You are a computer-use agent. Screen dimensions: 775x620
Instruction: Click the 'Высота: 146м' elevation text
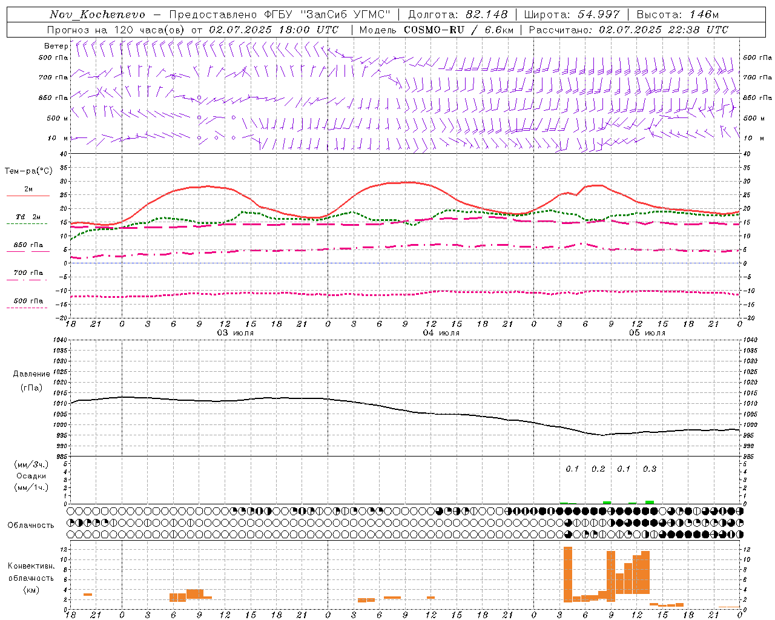click(x=678, y=15)
